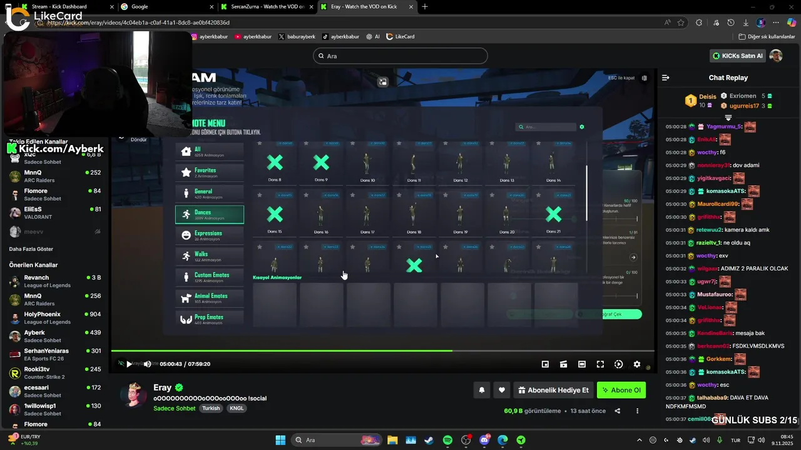Click emote menu search field
Viewport: 801px width, 450px height.
pyautogui.click(x=546, y=127)
